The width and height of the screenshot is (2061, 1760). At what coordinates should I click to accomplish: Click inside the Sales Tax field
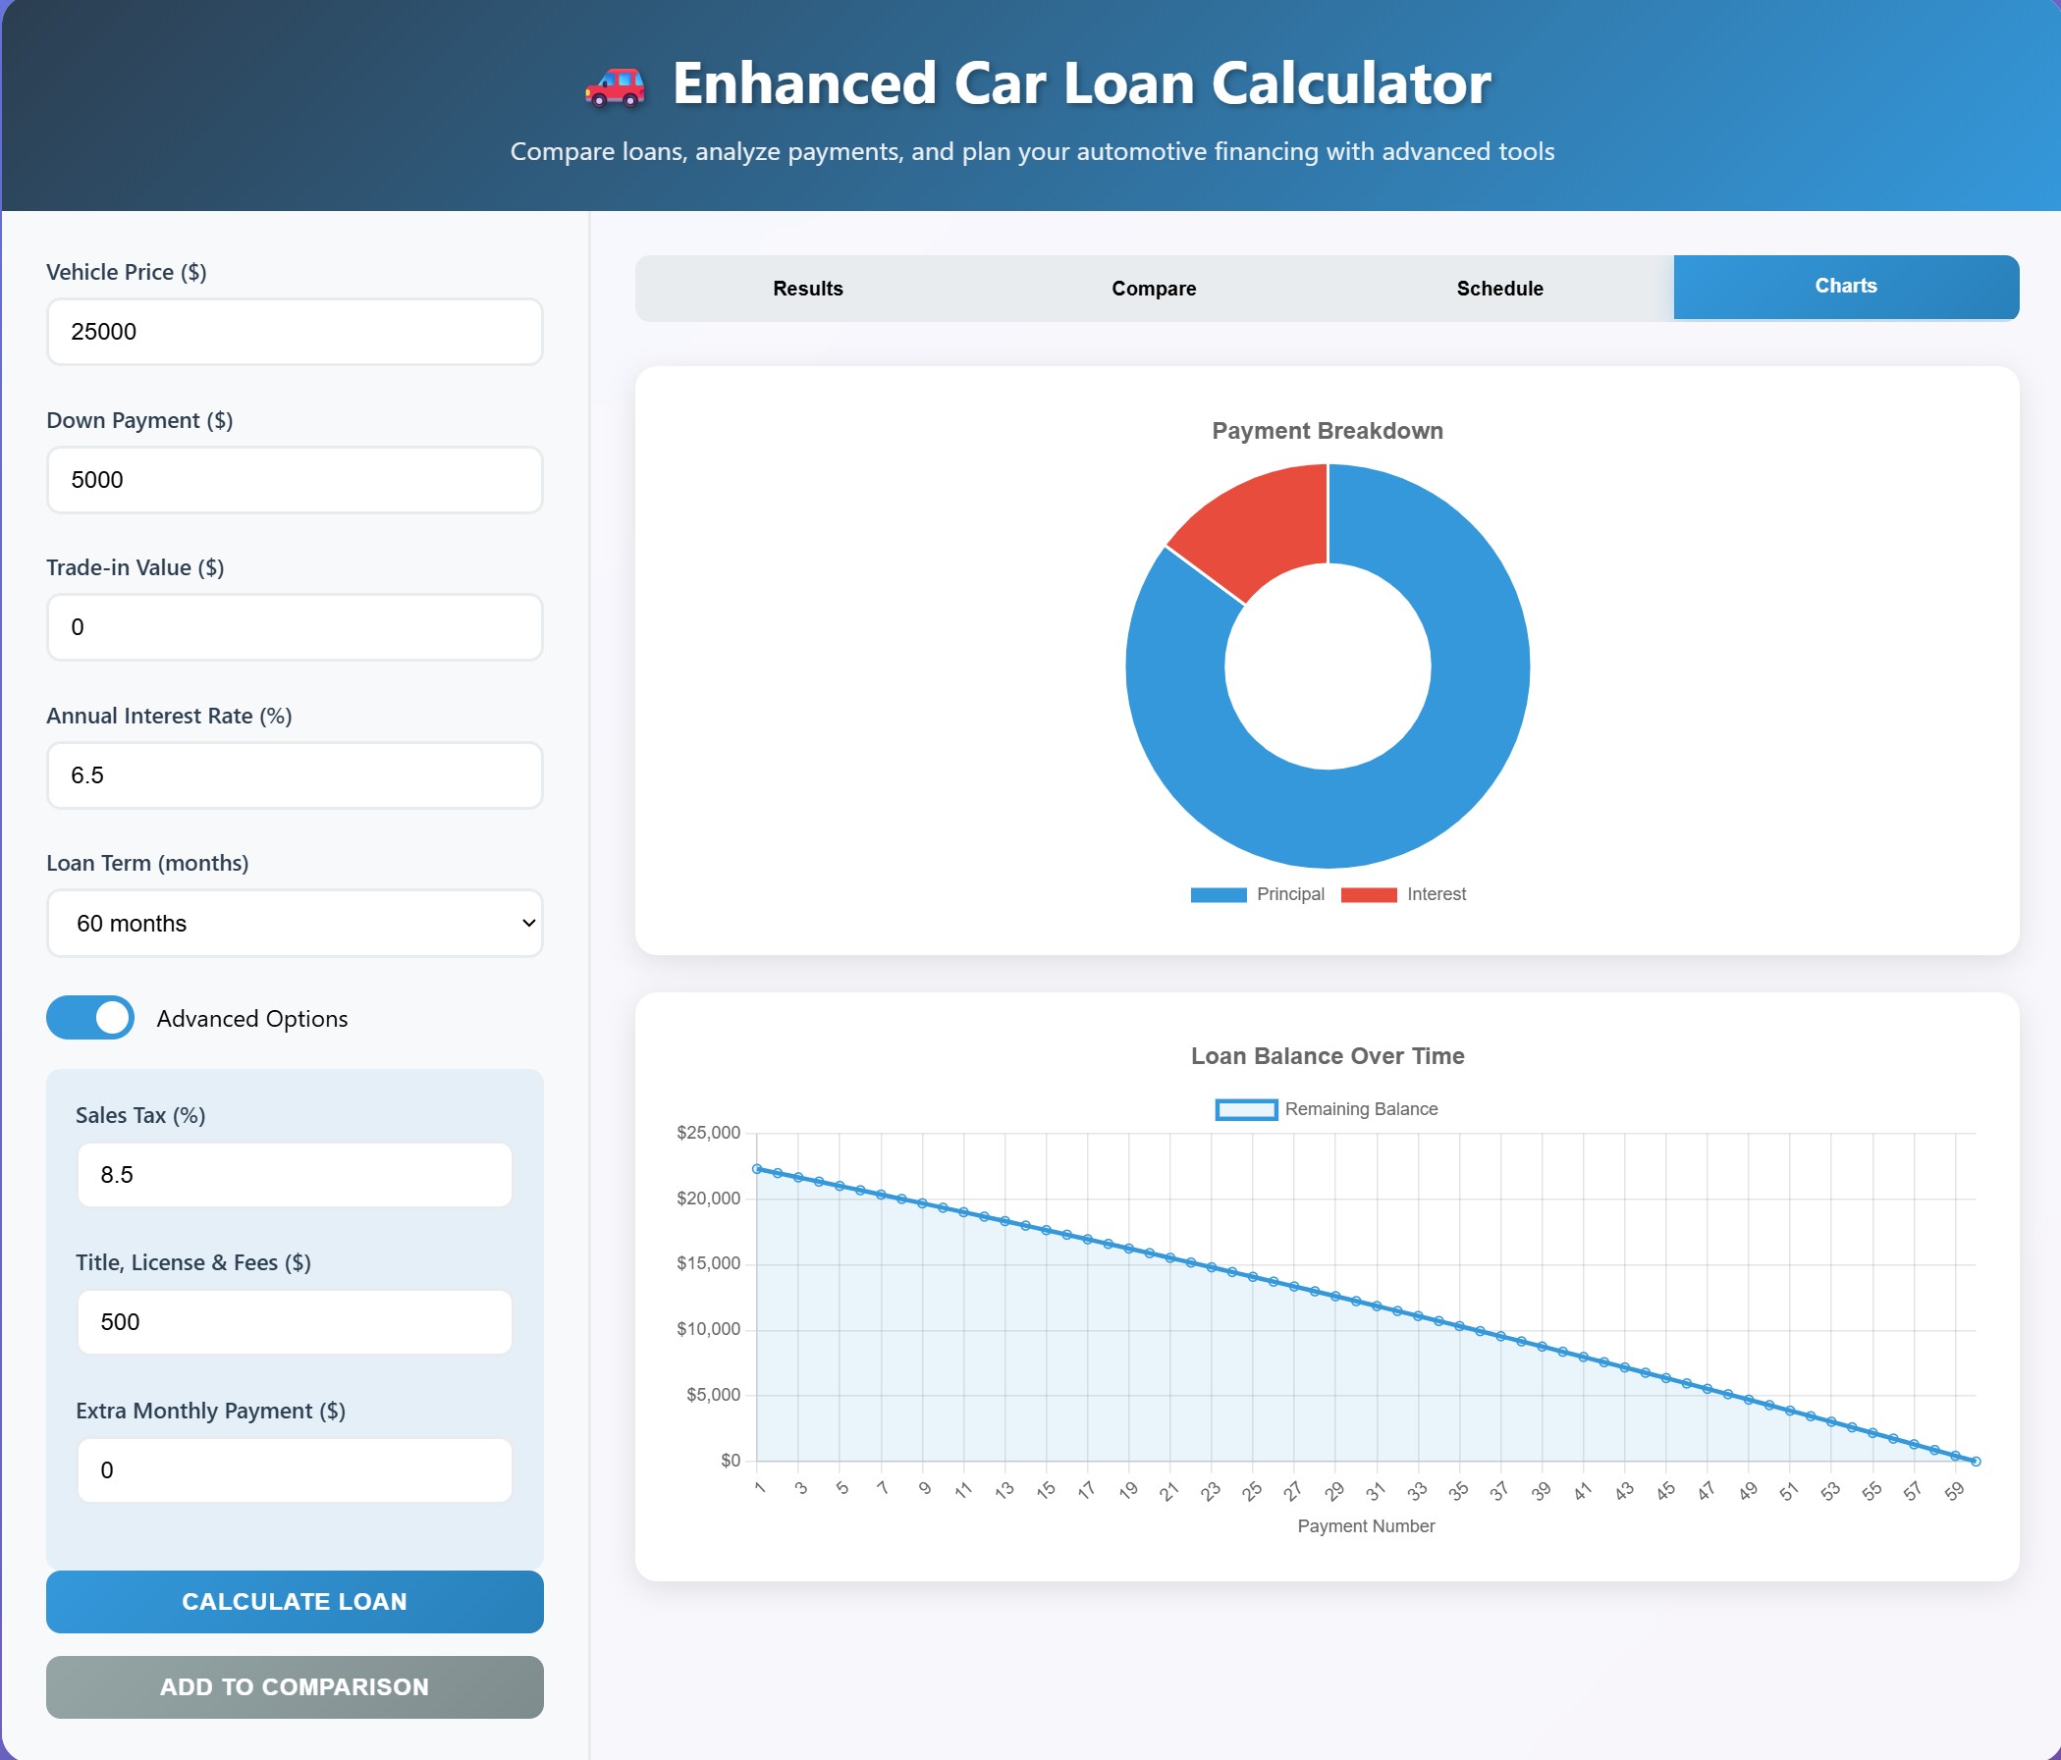(295, 1174)
